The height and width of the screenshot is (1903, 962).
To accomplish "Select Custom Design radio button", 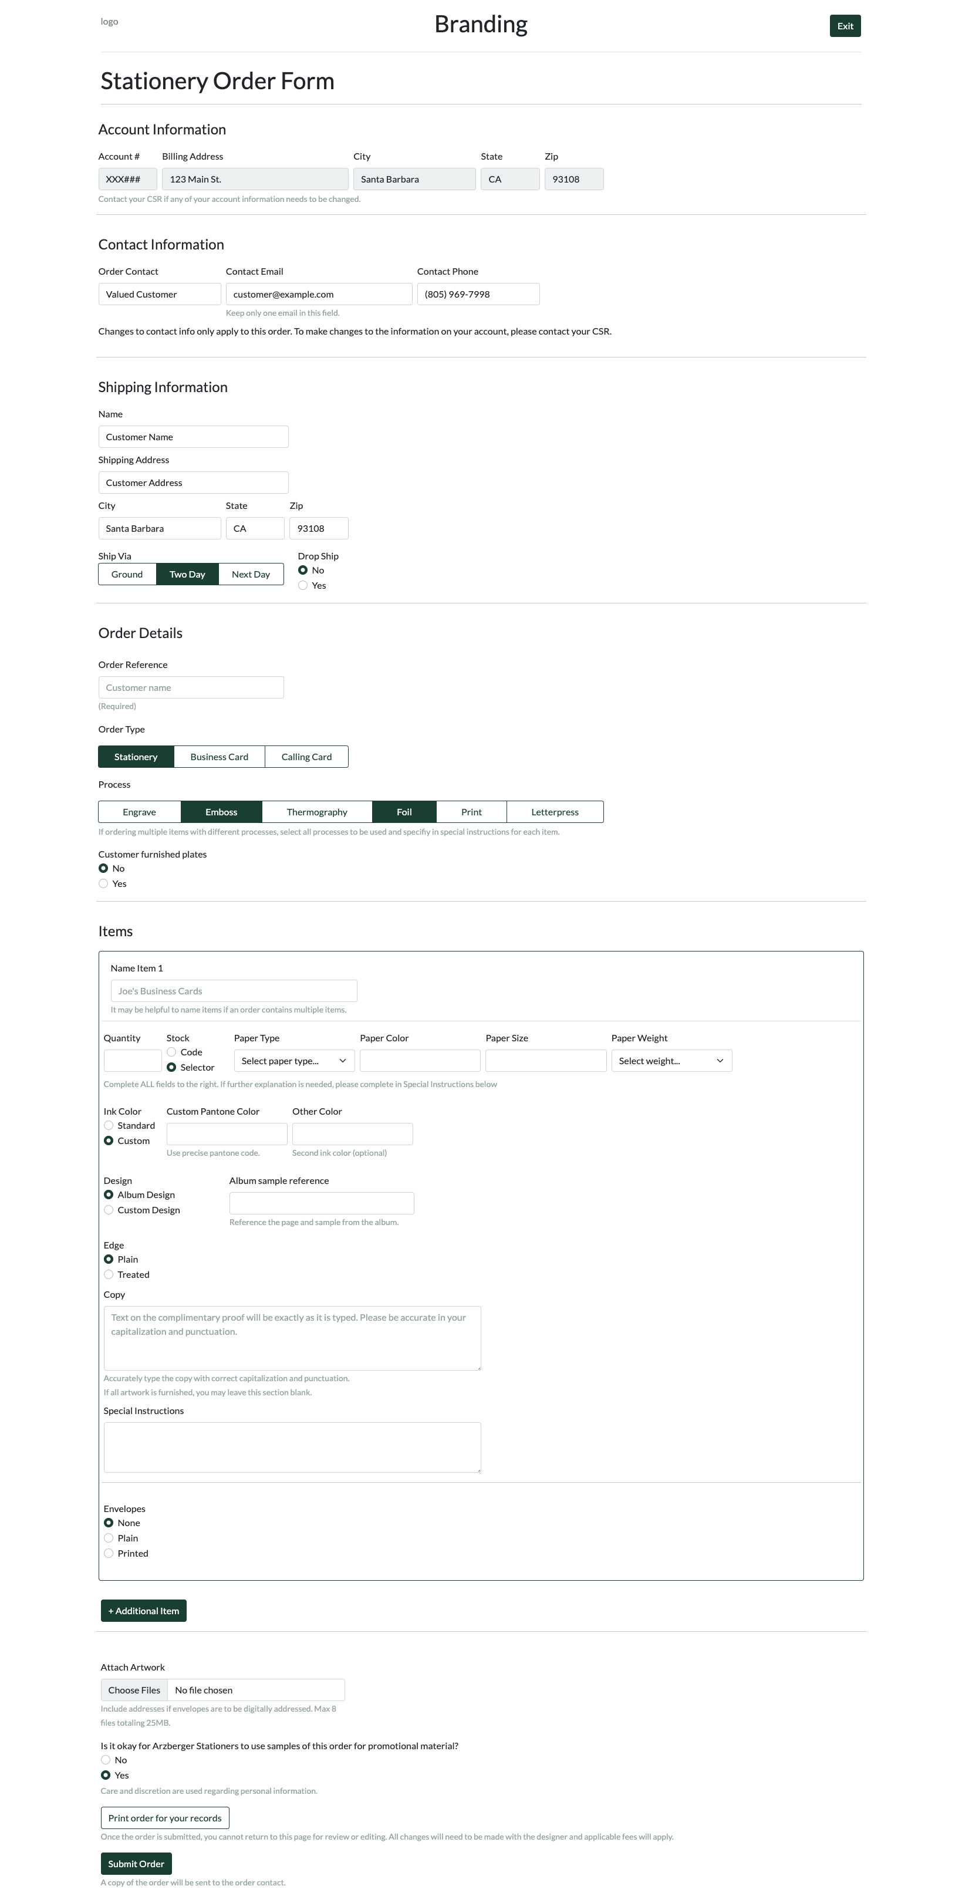I will 109,1210.
